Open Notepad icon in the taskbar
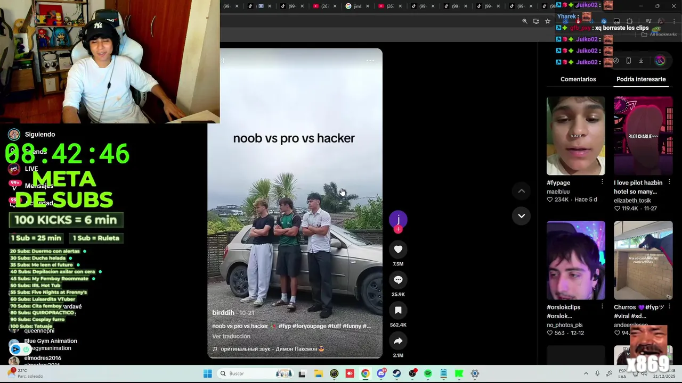The image size is (682, 383). (x=443, y=373)
